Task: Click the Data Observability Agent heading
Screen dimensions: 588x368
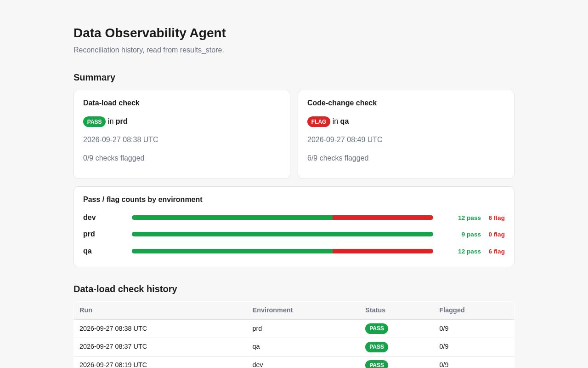Action: click(x=150, y=33)
